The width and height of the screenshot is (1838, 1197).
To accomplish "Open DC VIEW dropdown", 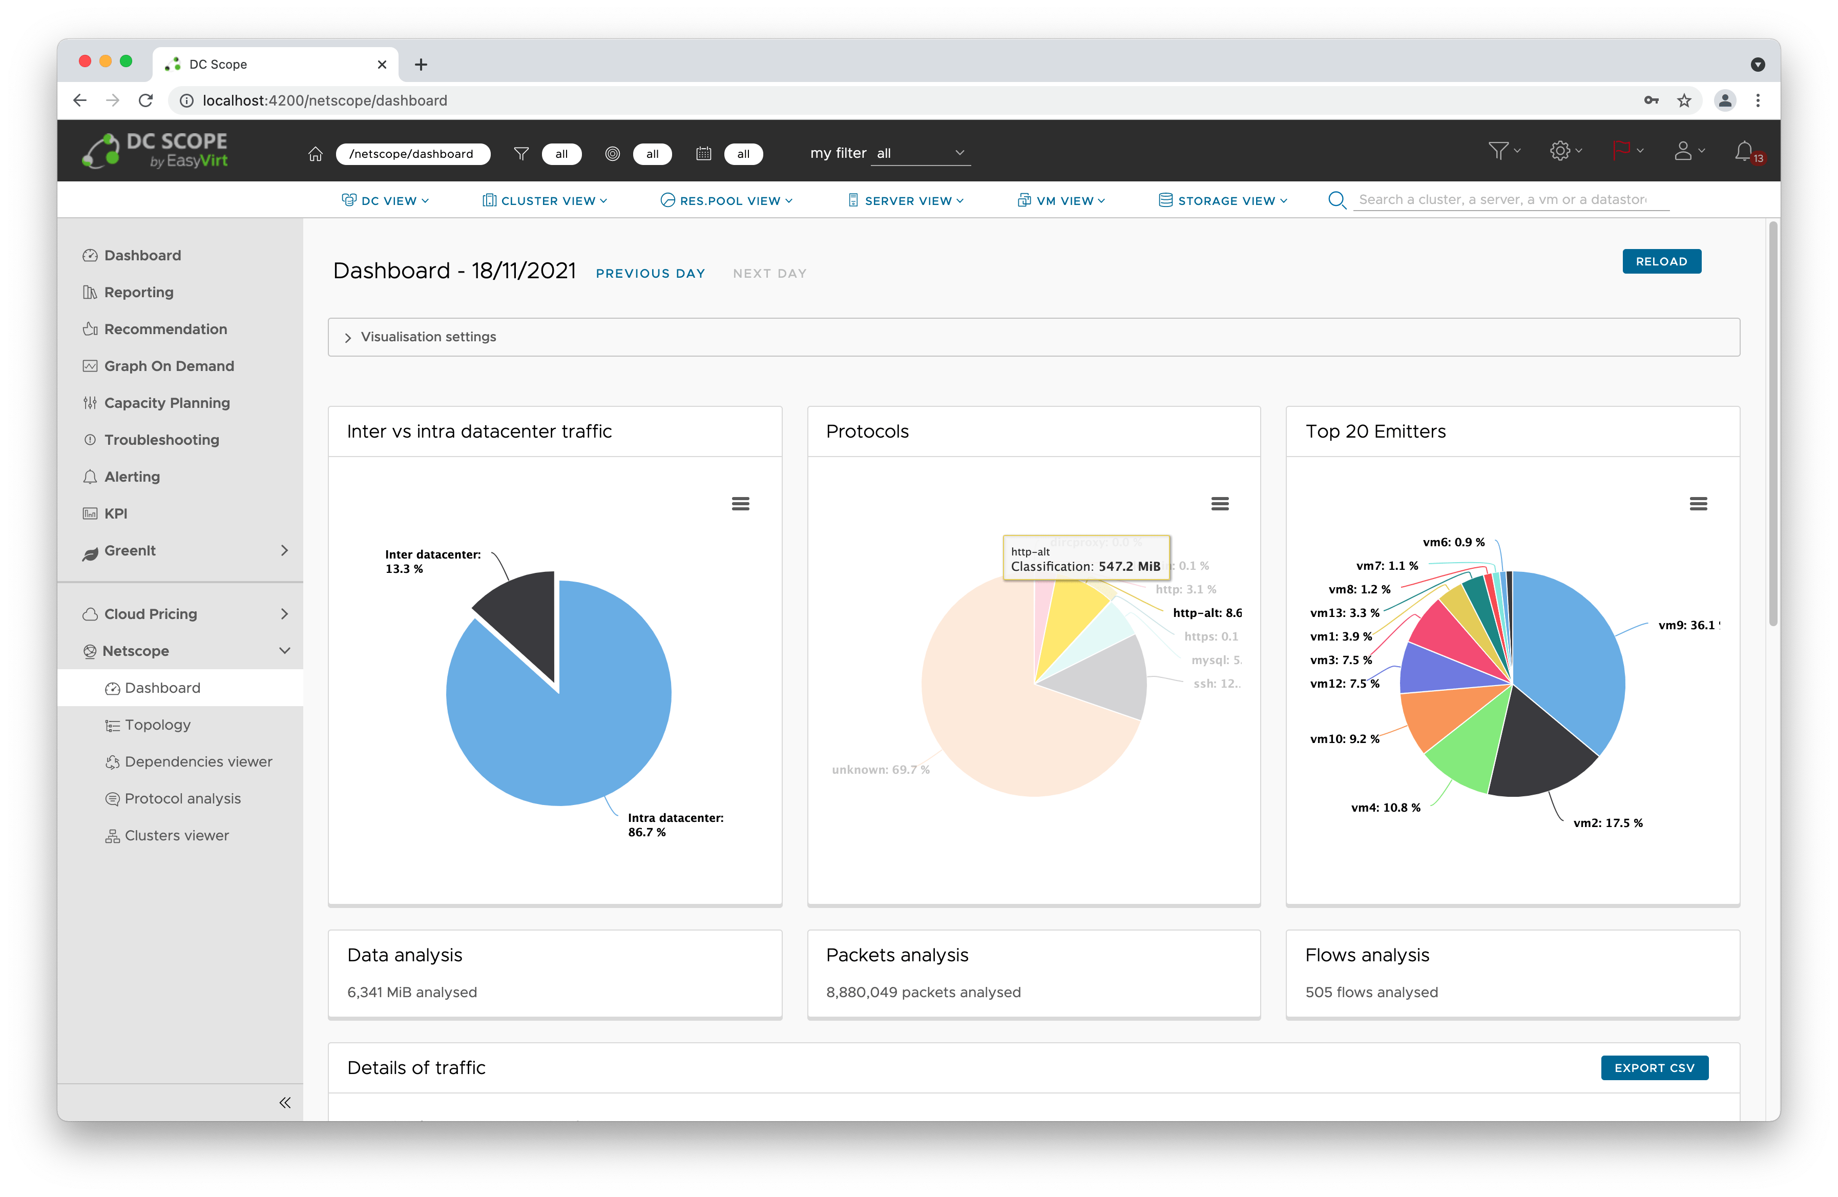I will point(385,201).
